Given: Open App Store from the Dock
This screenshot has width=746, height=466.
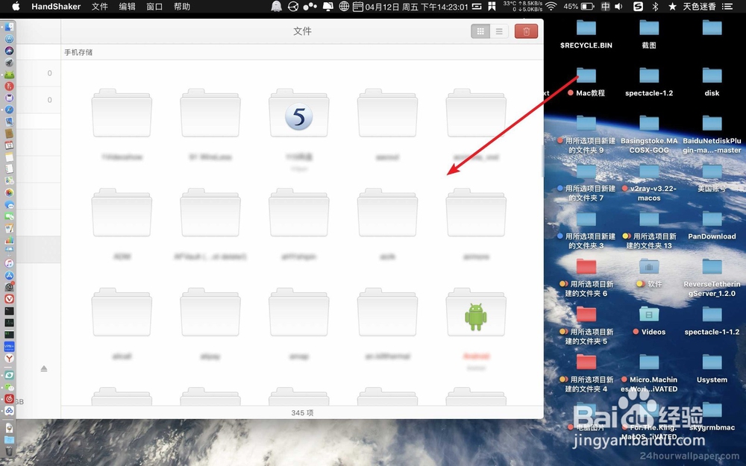Looking at the screenshot, I should coord(9,275).
